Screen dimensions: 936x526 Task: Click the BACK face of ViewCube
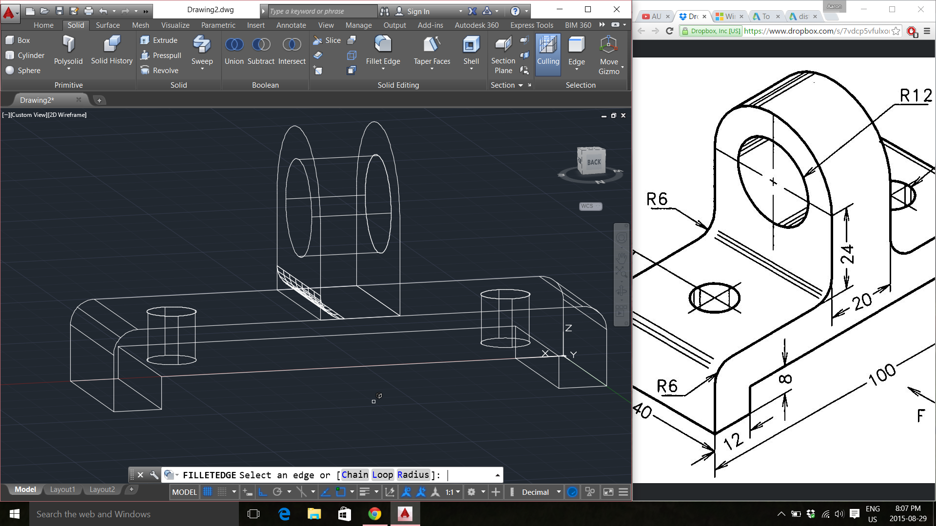click(593, 162)
